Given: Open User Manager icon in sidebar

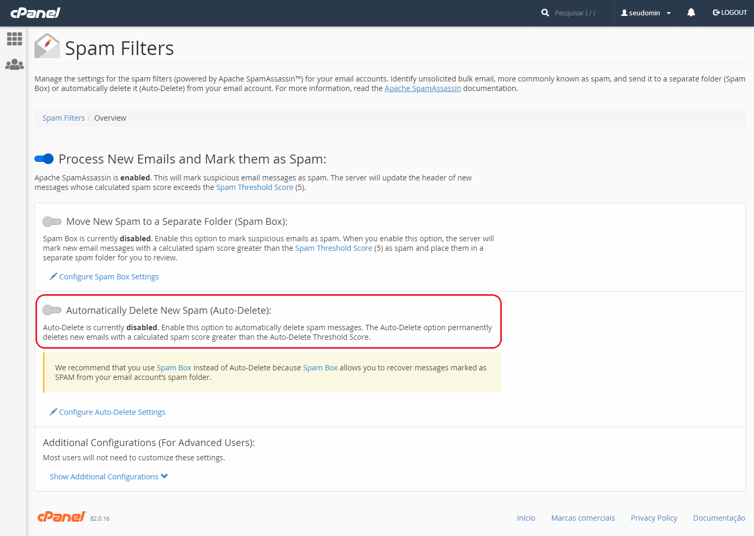Looking at the screenshot, I should click(x=14, y=65).
